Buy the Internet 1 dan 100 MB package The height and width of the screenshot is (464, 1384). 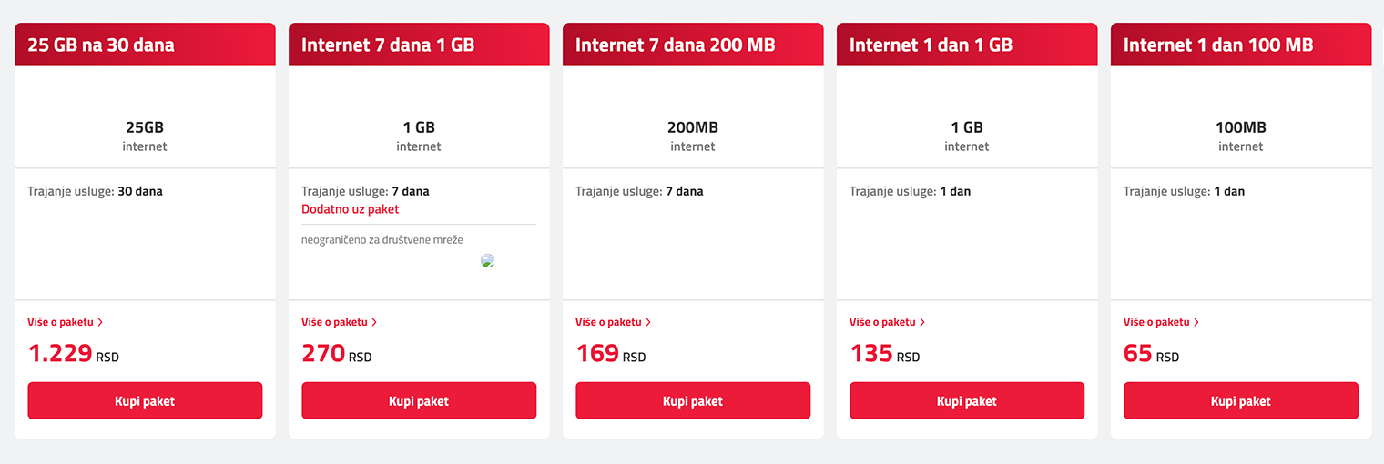tap(1241, 401)
